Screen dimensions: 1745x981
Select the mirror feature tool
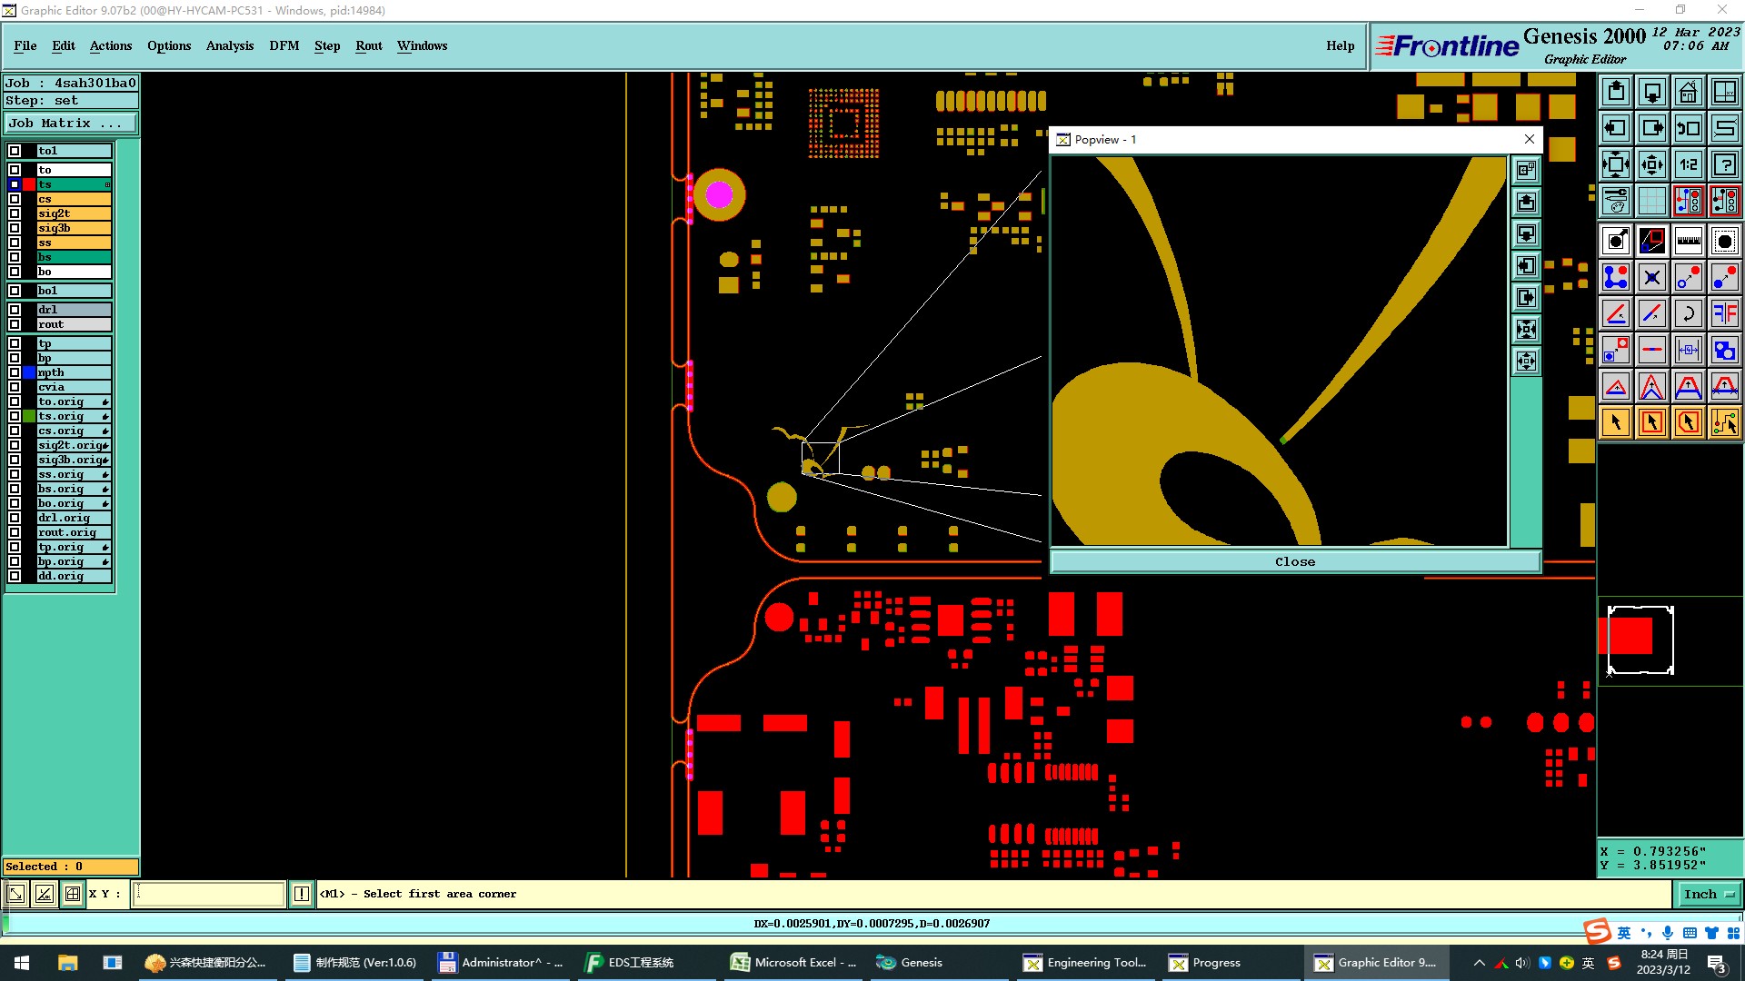coord(1724,313)
